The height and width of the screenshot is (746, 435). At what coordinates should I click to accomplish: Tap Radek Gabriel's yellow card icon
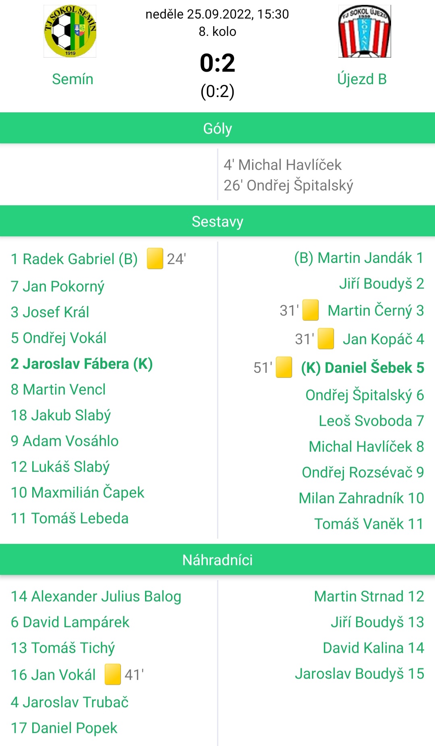click(x=155, y=258)
